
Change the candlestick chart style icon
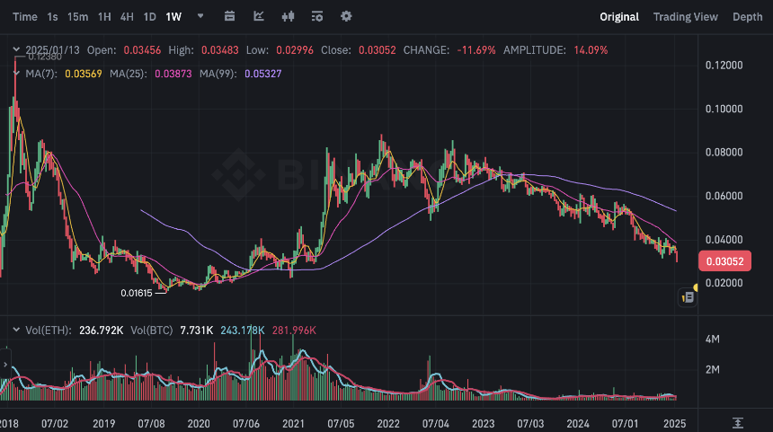click(x=288, y=16)
